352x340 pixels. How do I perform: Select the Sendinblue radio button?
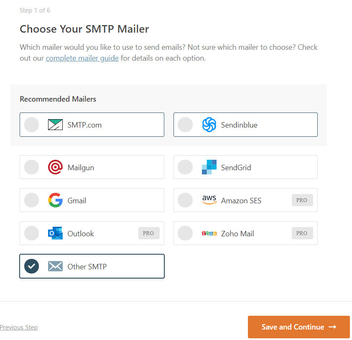pos(185,125)
